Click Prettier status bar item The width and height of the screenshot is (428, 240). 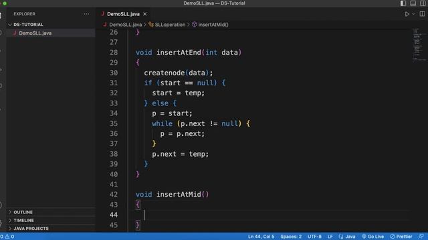point(401,237)
